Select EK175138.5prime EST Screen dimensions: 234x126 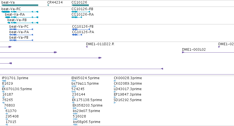(73, 103)
